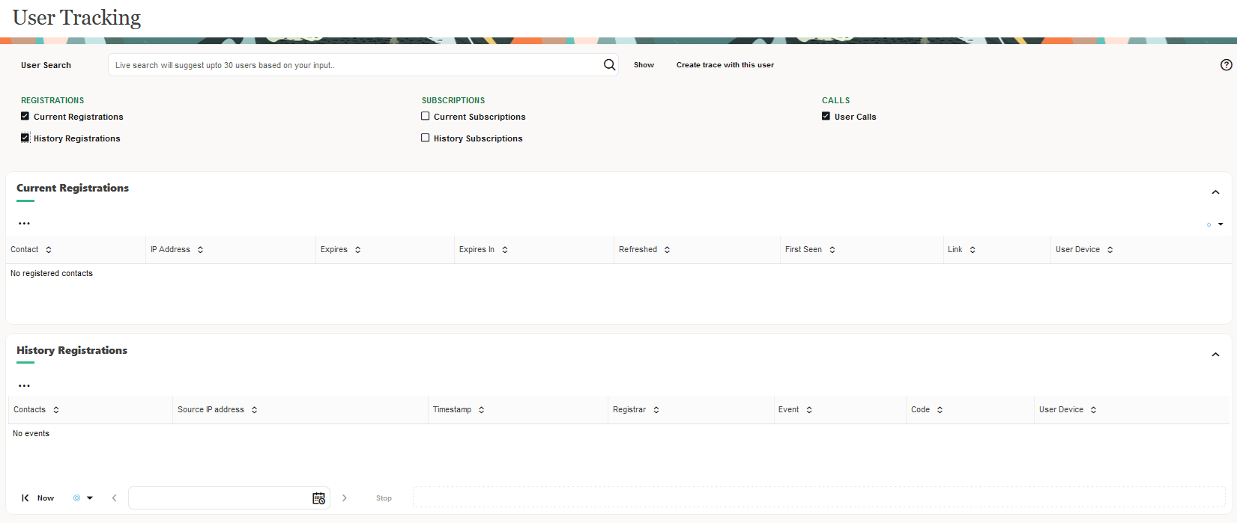Go to previous time with left chevron
1237x523 pixels.
click(115, 498)
